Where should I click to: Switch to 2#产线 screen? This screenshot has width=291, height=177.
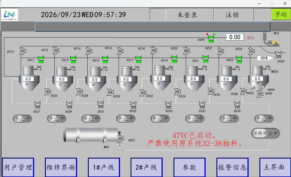click(146, 167)
